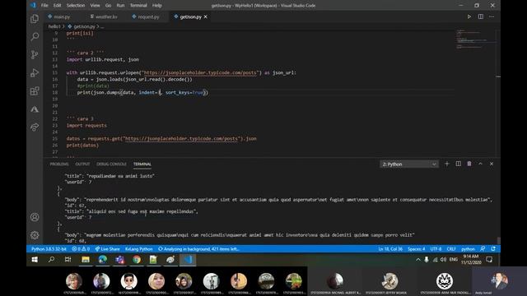Open the Search view in activity bar

35,36
